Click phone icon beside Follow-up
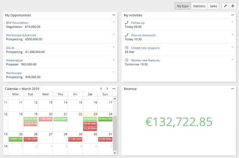Screen dimensions: 239x158 tap(127, 23)
